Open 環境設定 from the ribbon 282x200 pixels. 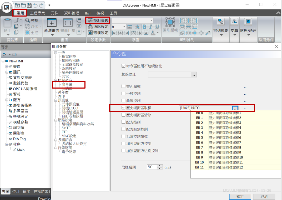point(98,33)
